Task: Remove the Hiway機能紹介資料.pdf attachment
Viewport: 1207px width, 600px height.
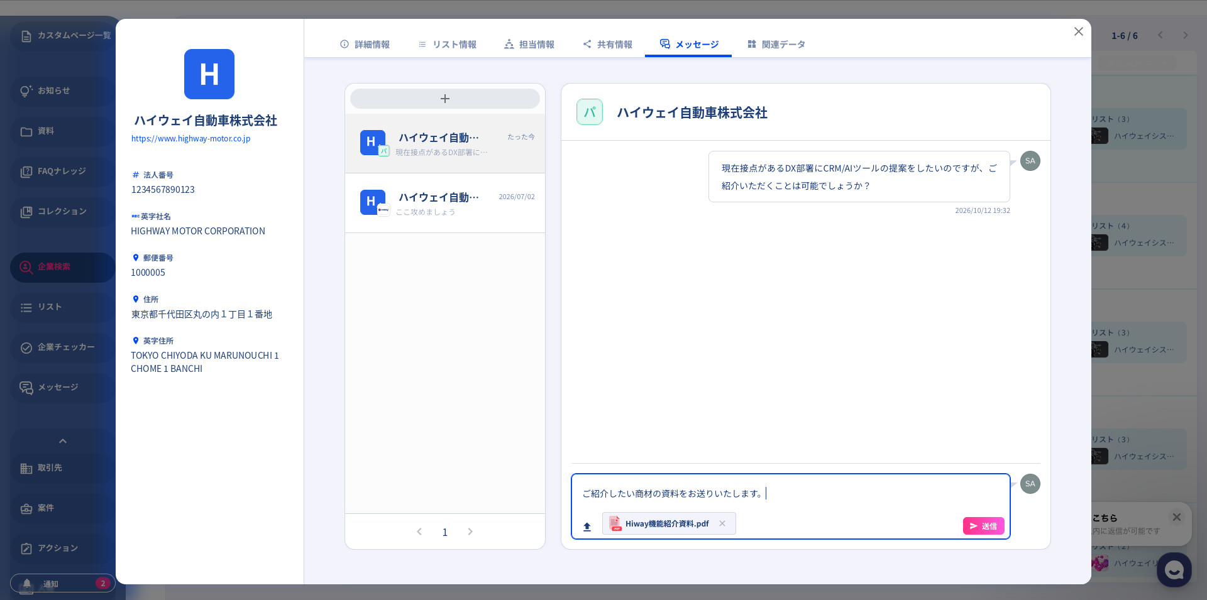Action: click(722, 523)
